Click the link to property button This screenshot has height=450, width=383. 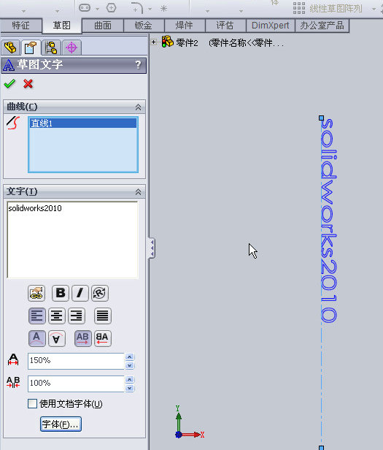[x=36, y=294]
